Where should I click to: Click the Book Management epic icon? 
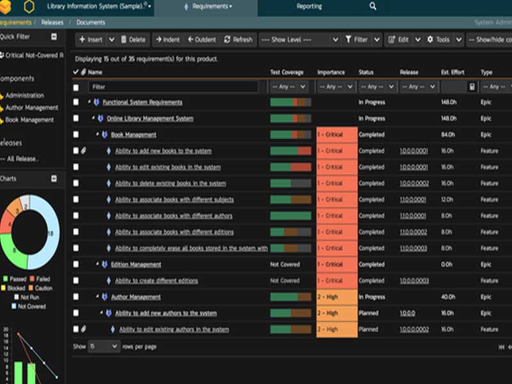[x=106, y=135]
